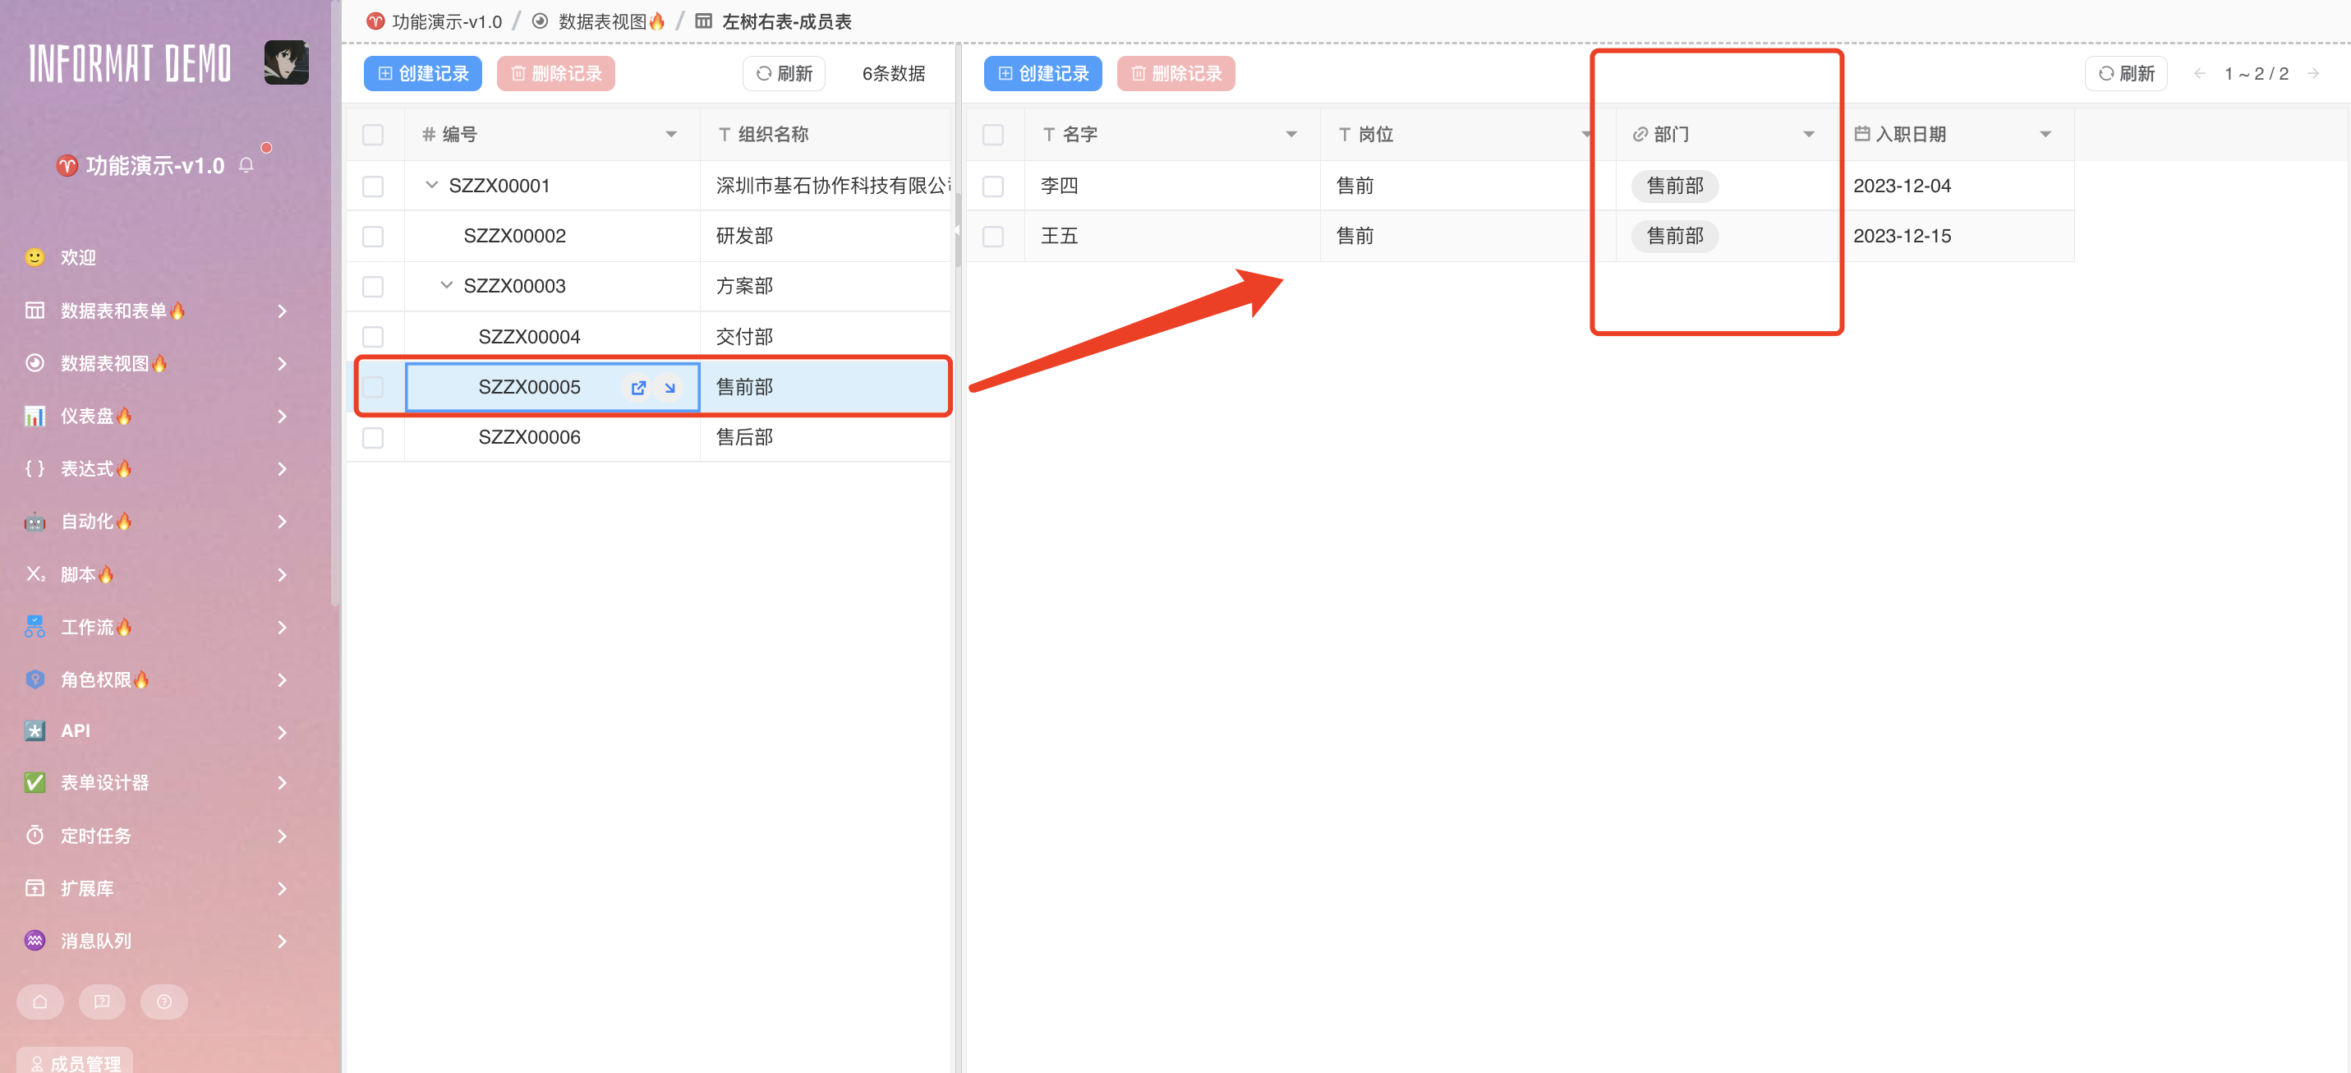Toggle select-all checkbox in left table header
This screenshot has width=2351, height=1073.
point(372,136)
